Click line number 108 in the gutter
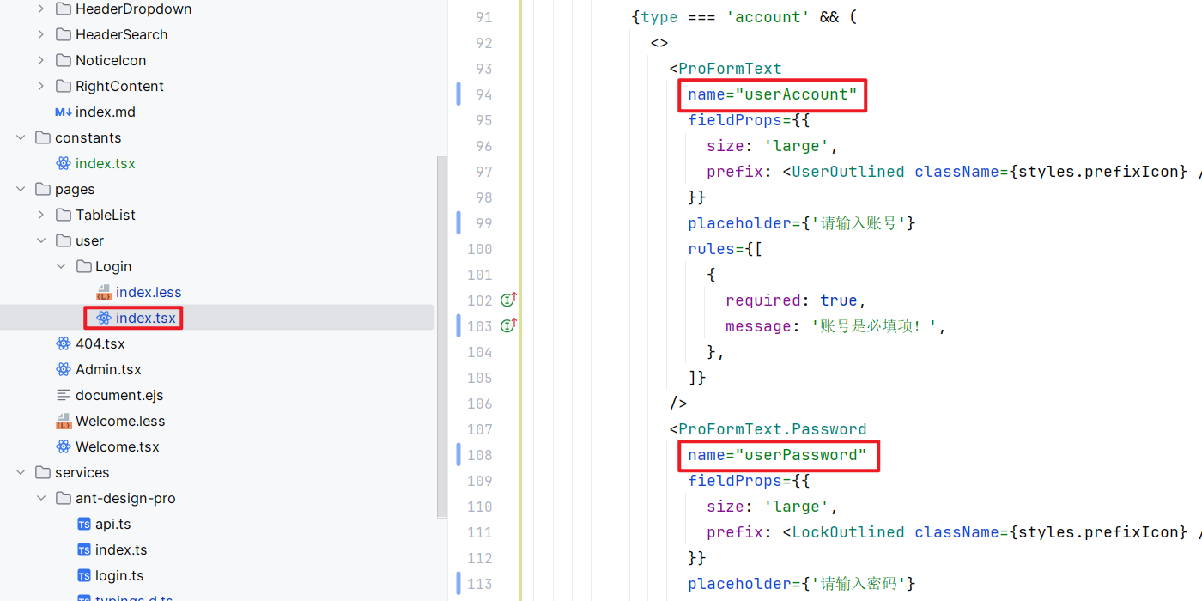The image size is (1202, 601). click(x=480, y=455)
